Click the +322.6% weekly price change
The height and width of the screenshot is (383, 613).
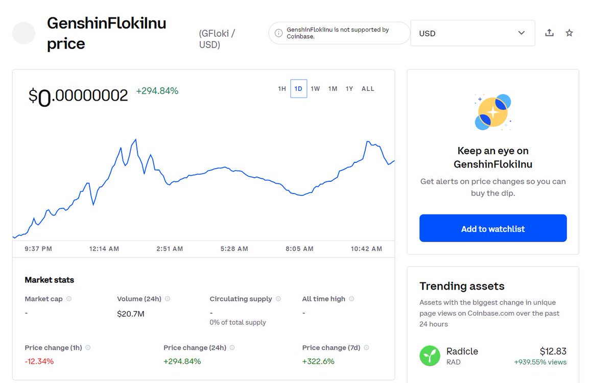coord(318,362)
